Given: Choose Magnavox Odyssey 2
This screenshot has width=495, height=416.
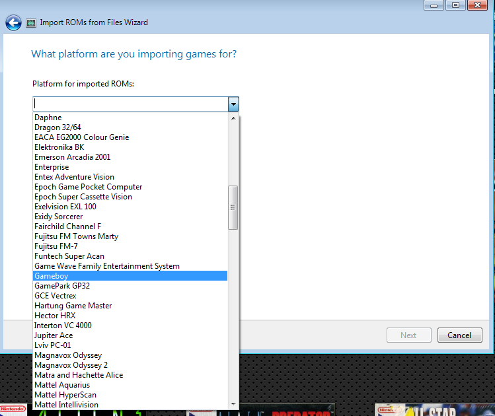Looking at the screenshot, I should (x=130, y=365).
